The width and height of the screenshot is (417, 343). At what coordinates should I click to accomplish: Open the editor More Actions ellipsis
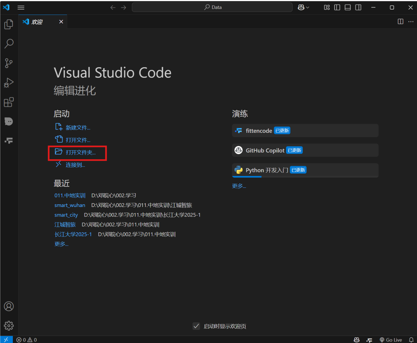click(x=411, y=21)
